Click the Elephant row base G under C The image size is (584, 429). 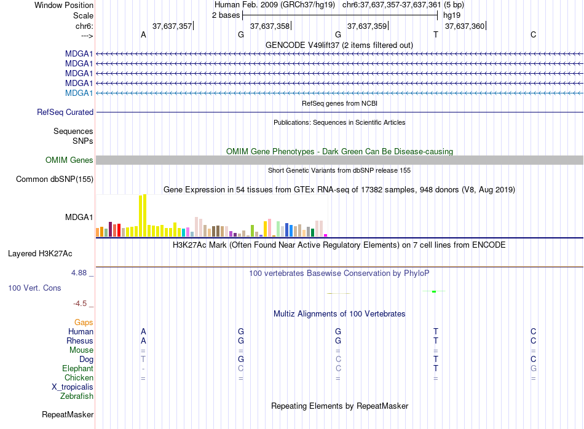pyautogui.click(x=534, y=368)
